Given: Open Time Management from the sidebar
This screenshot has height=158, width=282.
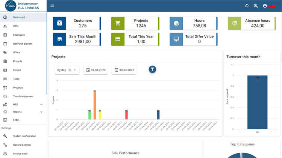Looking at the screenshot, I should click(23, 96).
